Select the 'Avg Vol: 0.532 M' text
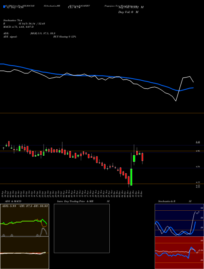 (131, 7)
